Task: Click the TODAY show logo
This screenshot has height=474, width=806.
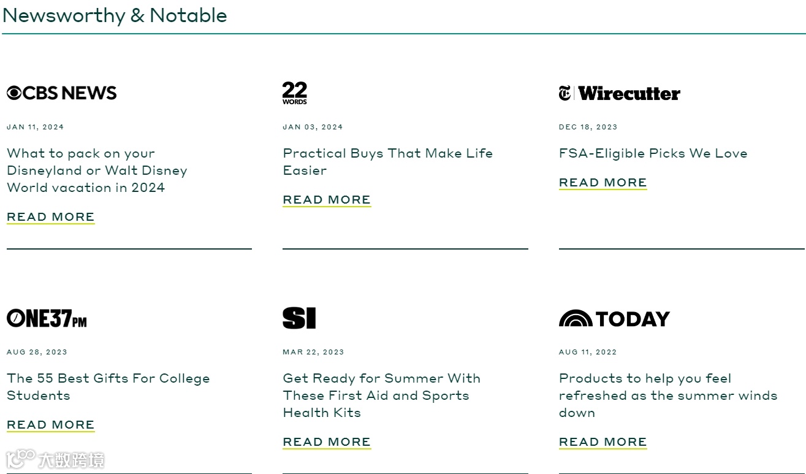Action: pyautogui.click(x=614, y=319)
